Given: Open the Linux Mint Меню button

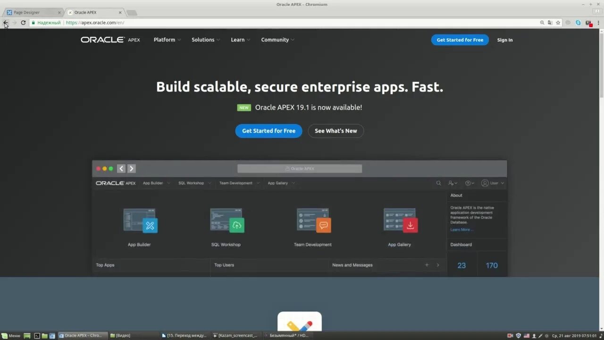Looking at the screenshot, I should [11, 336].
